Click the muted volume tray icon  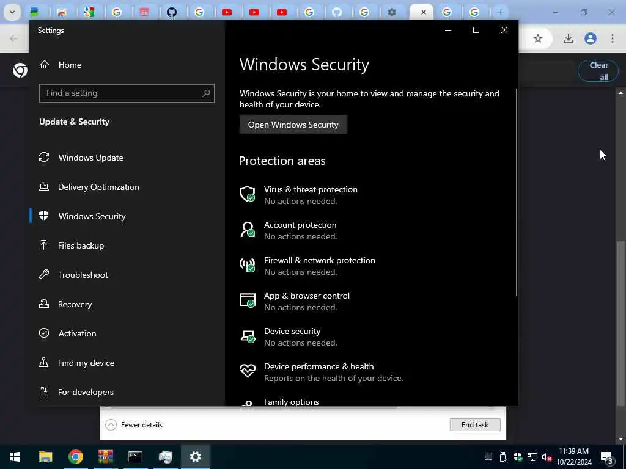coord(546,457)
